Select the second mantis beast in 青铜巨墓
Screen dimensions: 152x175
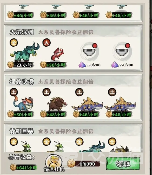pos(56,147)
